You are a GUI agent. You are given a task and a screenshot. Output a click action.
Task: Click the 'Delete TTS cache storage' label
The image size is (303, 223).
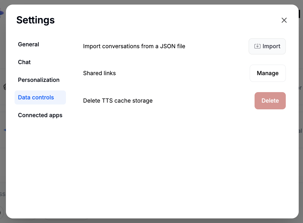pyautogui.click(x=118, y=101)
